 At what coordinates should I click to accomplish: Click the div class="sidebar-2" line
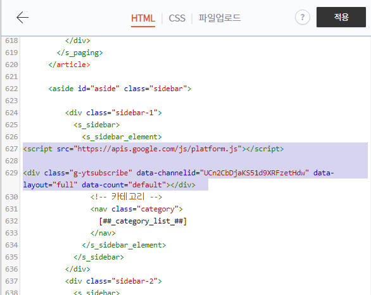(x=113, y=281)
